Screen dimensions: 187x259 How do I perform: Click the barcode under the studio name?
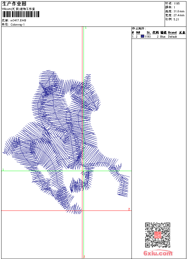coord(21,14)
